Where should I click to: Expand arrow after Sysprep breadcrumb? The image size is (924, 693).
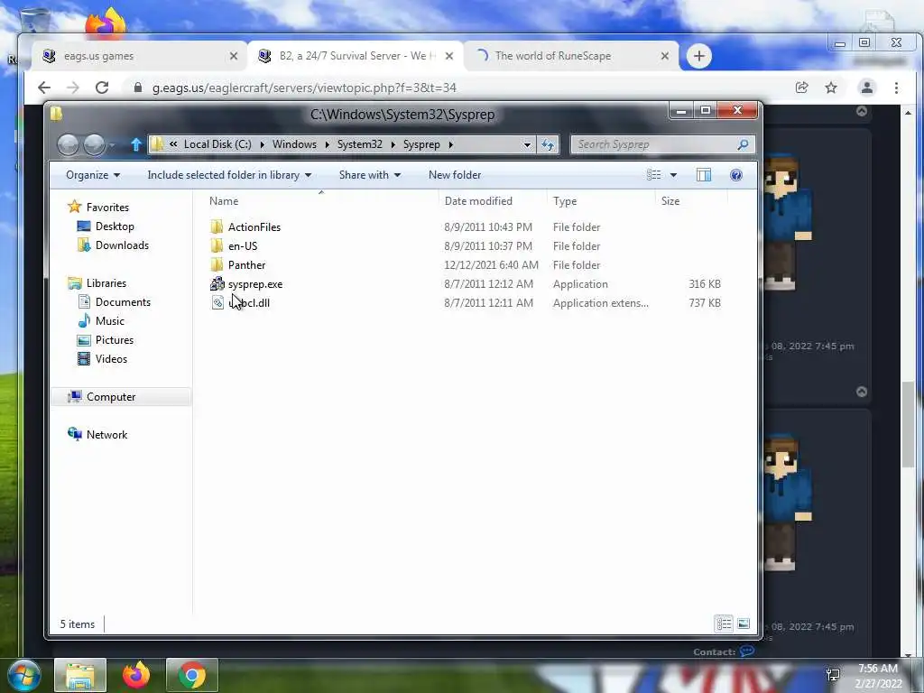[450, 144]
